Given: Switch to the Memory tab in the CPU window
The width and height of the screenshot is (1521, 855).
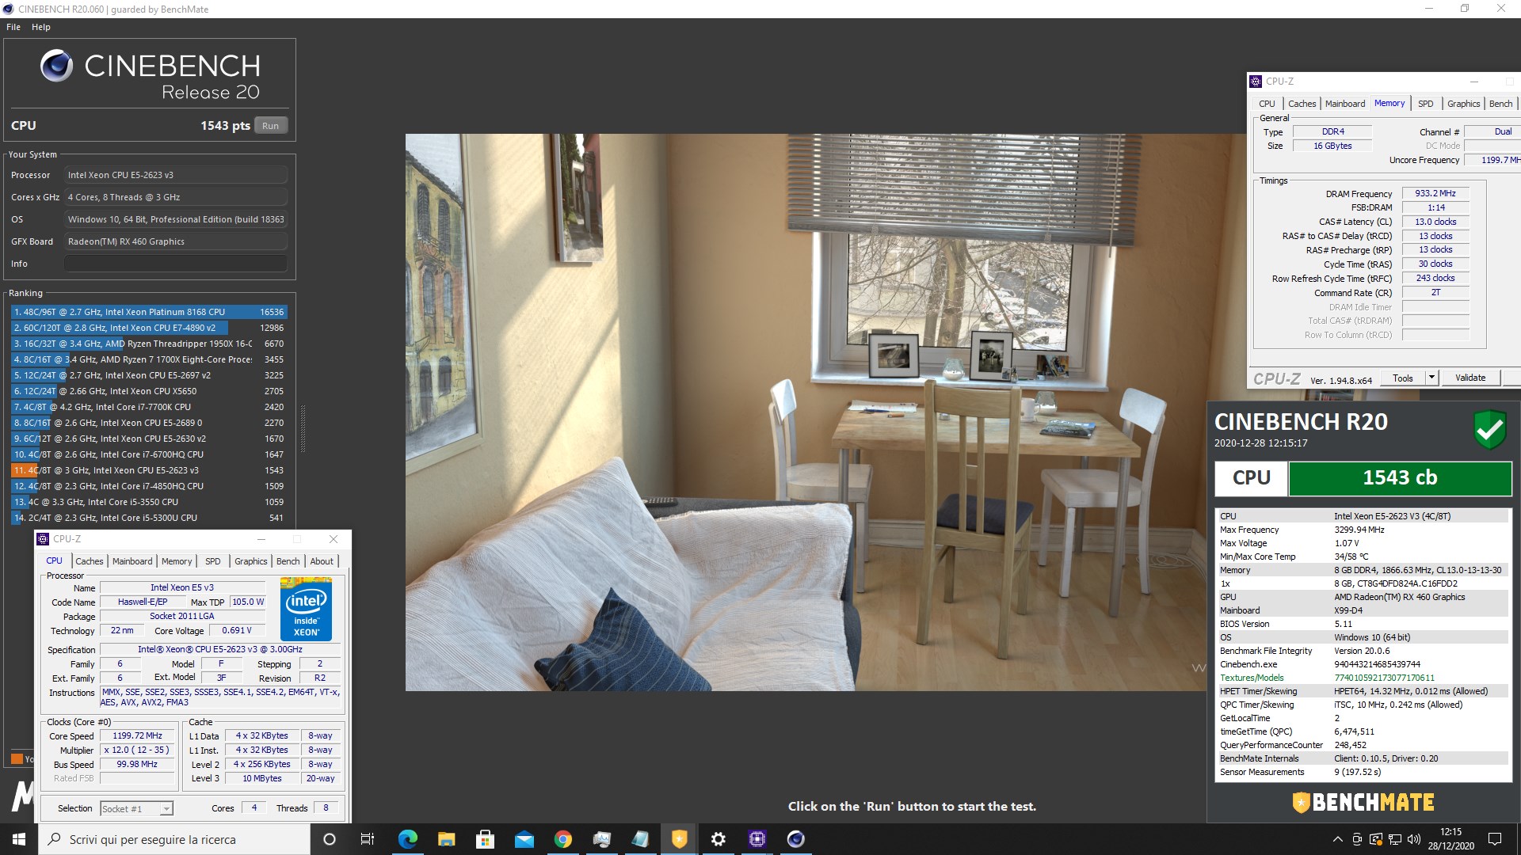Looking at the screenshot, I should pos(177,561).
